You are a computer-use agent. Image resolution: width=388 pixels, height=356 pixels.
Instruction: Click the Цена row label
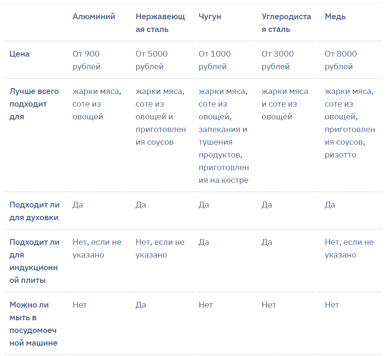coord(20,54)
